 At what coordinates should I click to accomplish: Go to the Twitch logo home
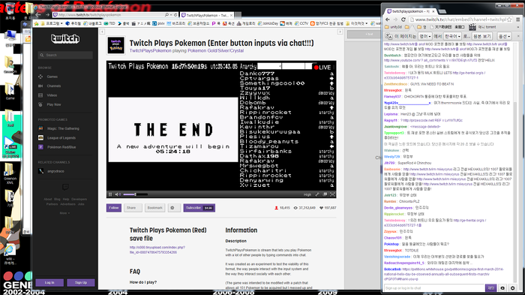pyautogui.click(x=65, y=39)
